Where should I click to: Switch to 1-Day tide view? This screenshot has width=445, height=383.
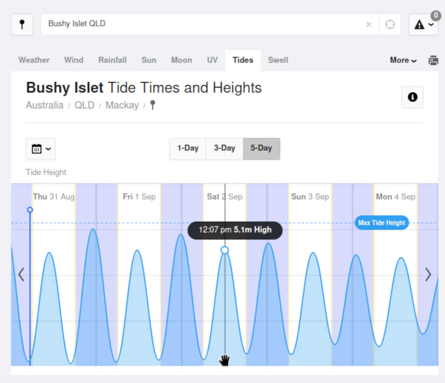click(x=187, y=148)
